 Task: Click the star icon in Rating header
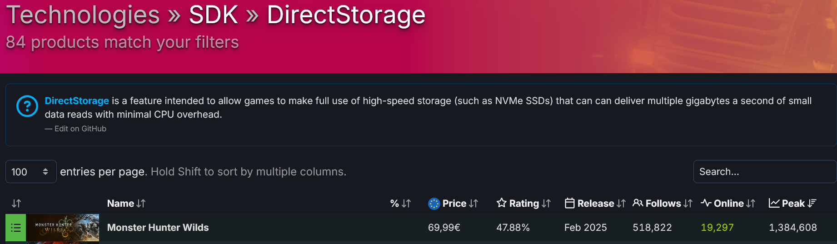point(501,203)
